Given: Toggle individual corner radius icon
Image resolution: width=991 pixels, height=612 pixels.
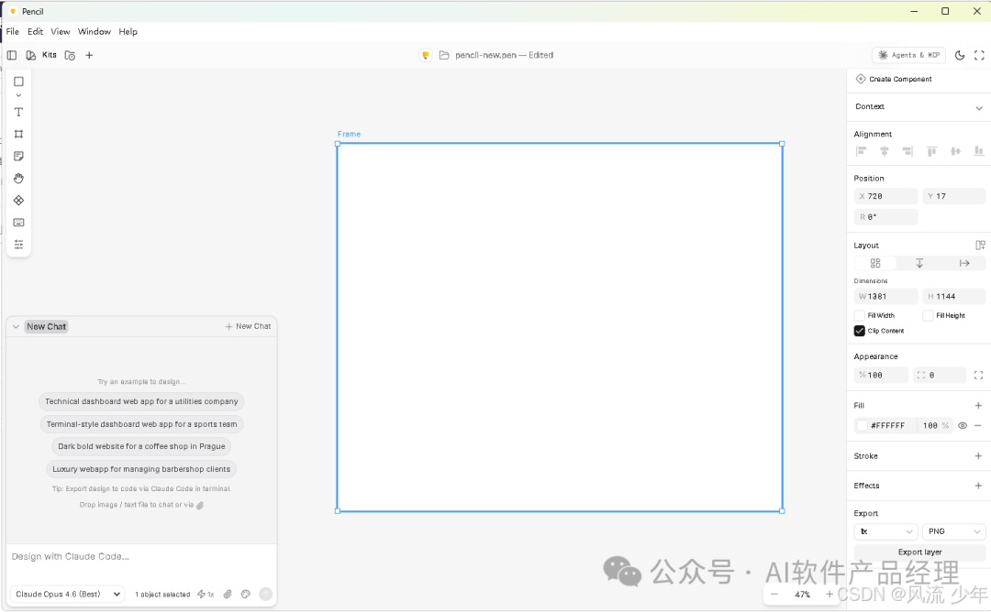Looking at the screenshot, I should [978, 376].
